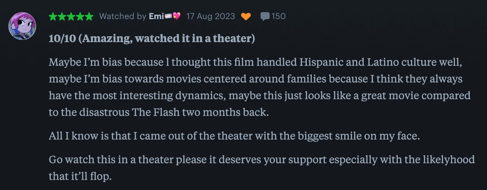Click the flag emoji beside Emi
This screenshot has width=487, height=190.
point(169,16)
